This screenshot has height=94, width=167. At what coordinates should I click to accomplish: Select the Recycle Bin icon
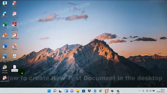pyautogui.click(x=15, y=57)
